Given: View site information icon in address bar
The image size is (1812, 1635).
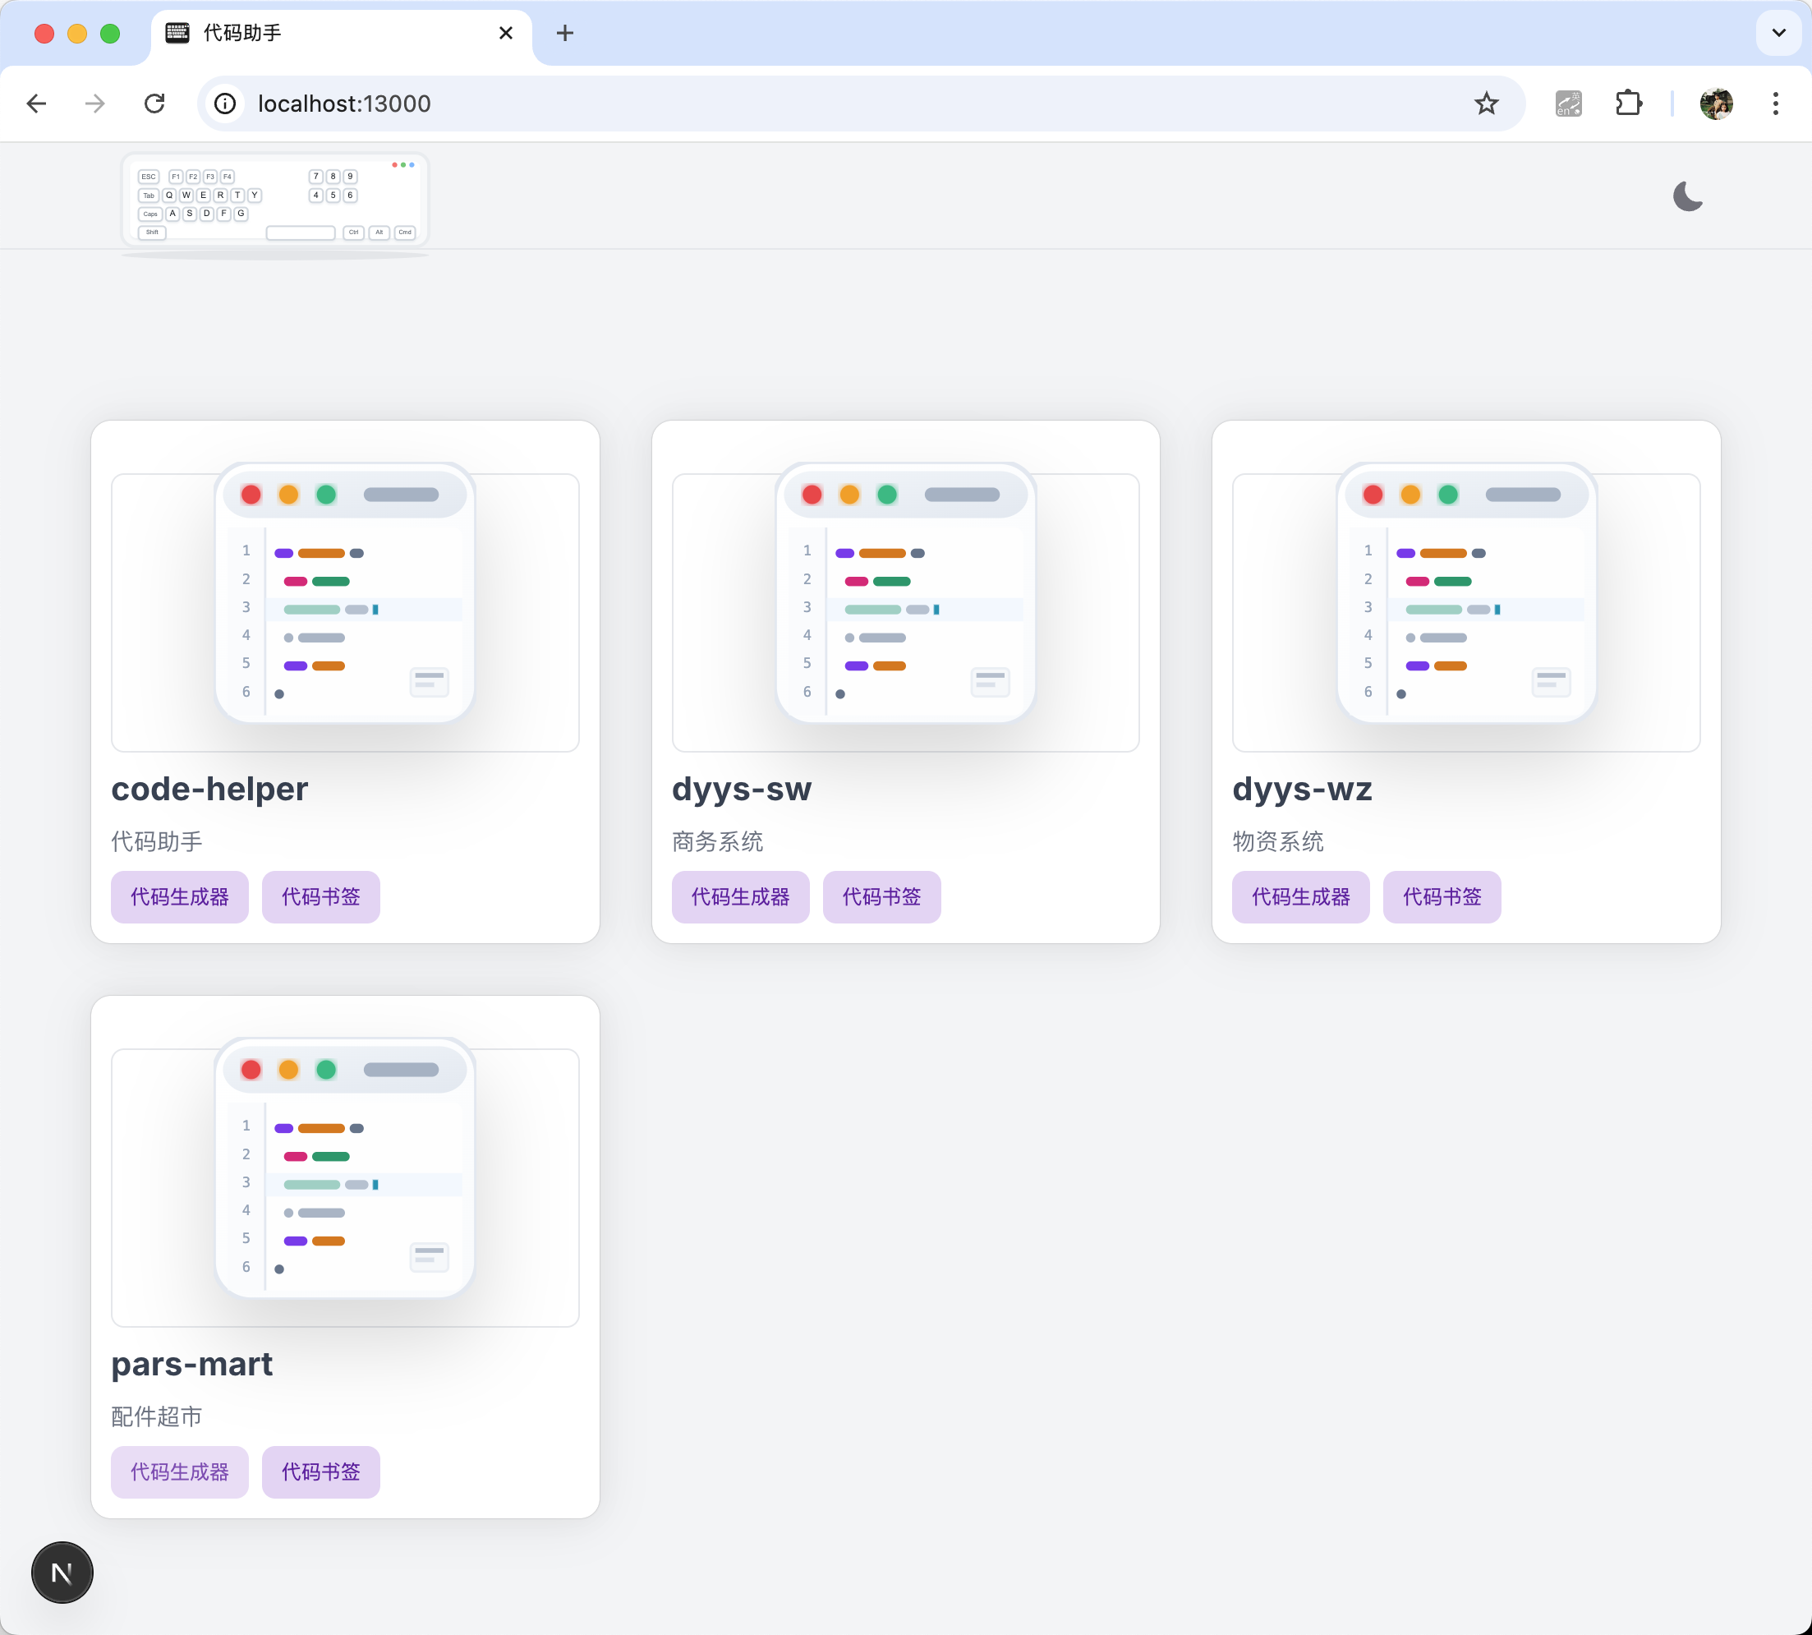Looking at the screenshot, I should (225, 104).
